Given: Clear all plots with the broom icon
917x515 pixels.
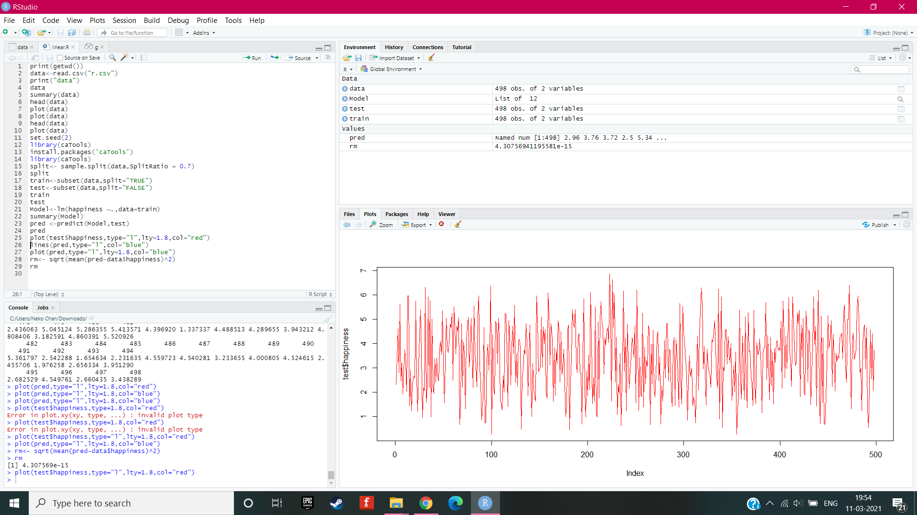Looking at the screenshot, I should pyautogui.click(x=457, y=224).
